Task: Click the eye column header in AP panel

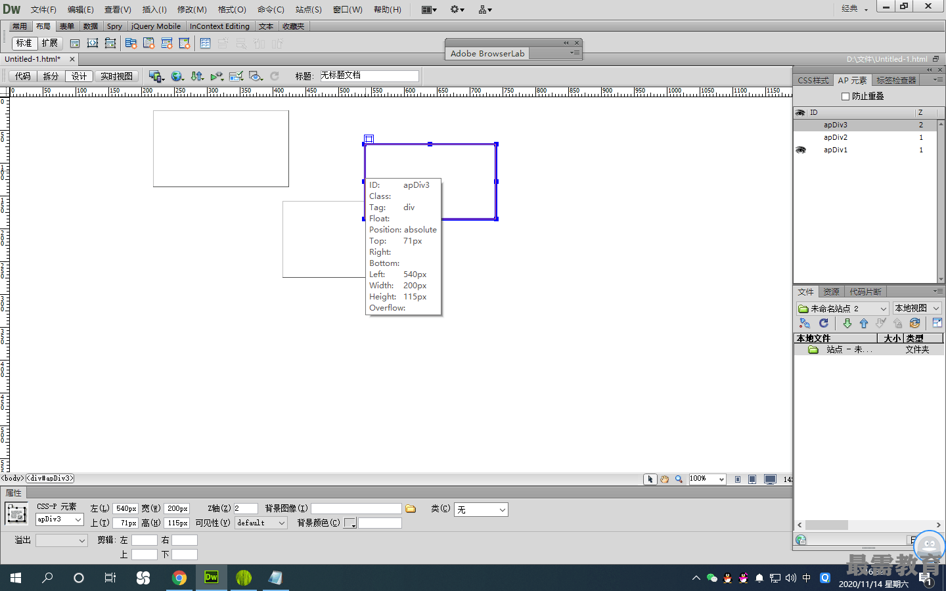Action: coord(800,113)
